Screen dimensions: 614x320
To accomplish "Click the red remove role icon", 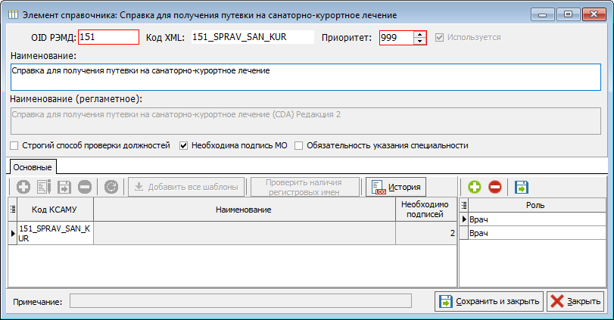I will click(x=495, y=186).
